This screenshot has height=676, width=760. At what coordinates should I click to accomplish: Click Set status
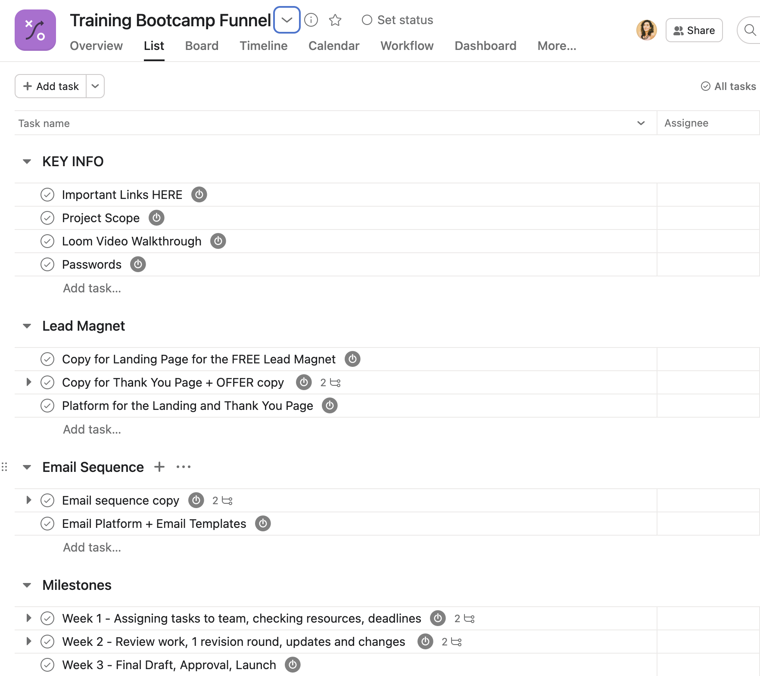click(x=397, y=20)
